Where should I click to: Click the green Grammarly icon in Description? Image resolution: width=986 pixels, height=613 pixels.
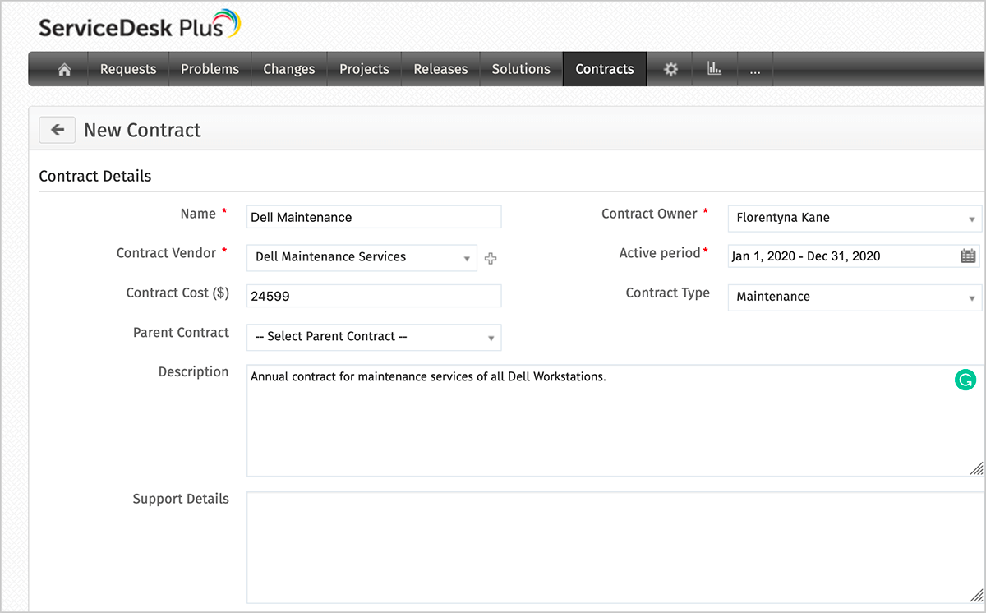(x=965, y=380)
